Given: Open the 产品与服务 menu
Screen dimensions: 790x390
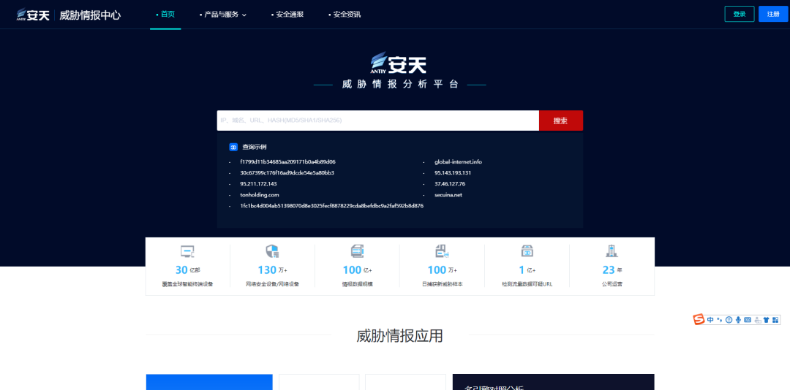Looking at the screenshot, I should coord(221,15).
